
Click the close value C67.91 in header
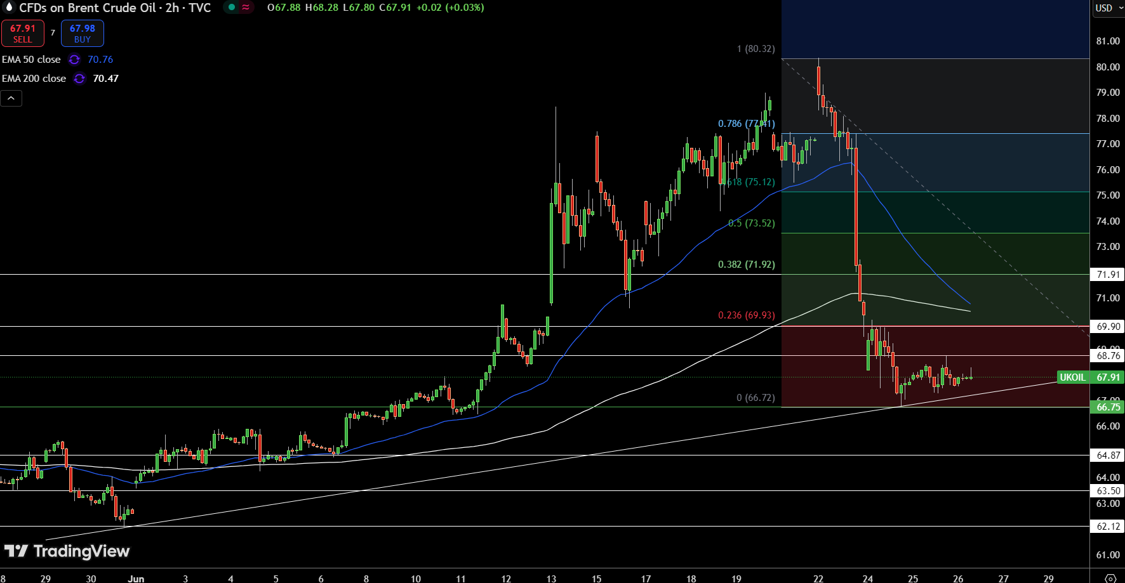click(395, 8)
